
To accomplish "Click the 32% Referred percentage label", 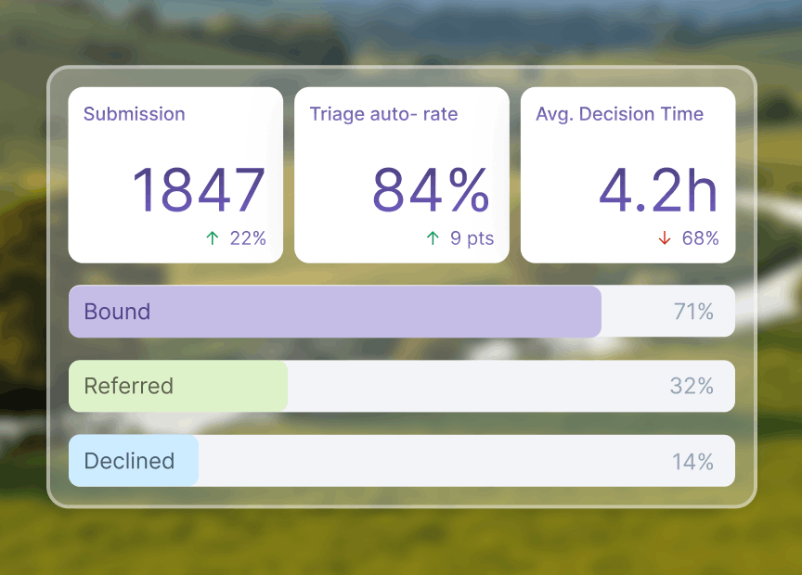I will pos(692,386).
